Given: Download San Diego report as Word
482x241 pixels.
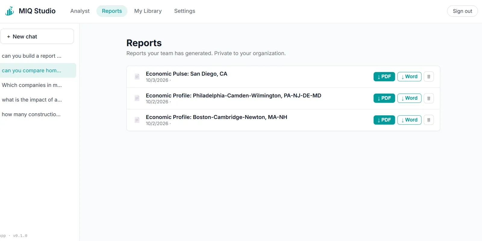Looking at the screenshot, I should (x=409, y=77).
